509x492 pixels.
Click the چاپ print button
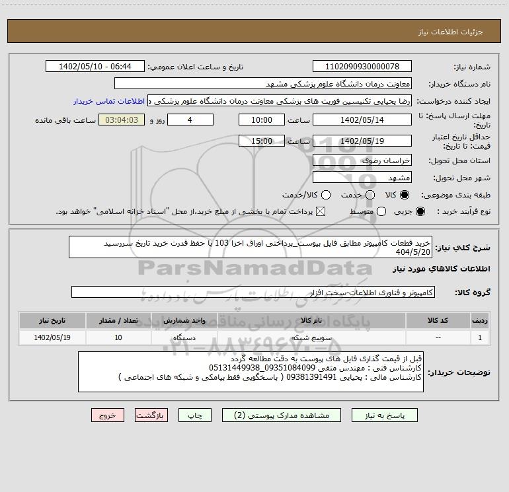point(195,415)
